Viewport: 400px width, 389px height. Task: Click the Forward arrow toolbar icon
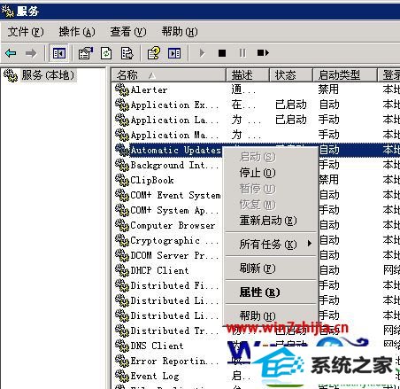[x=31, y=53]
